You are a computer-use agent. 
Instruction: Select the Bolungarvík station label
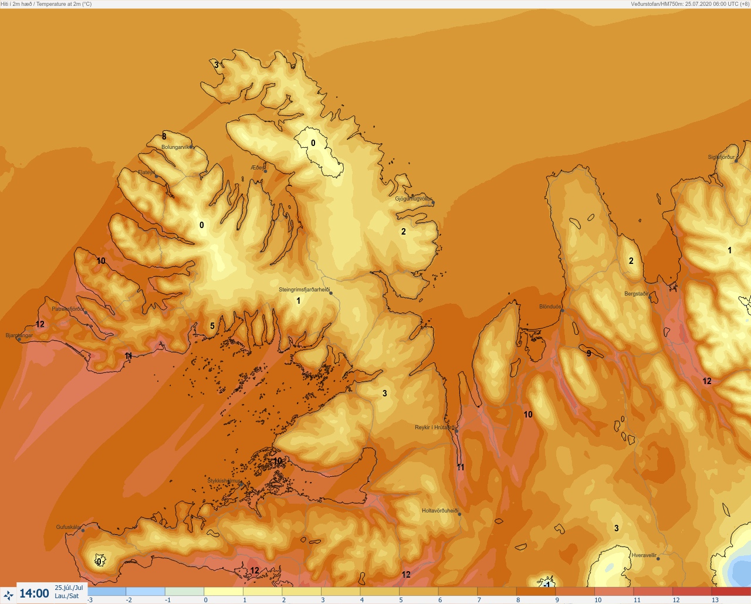[x=175, y=147]
